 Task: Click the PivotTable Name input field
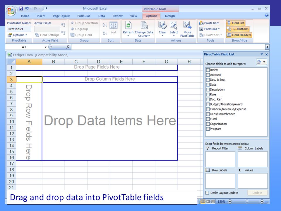point(19,29)
